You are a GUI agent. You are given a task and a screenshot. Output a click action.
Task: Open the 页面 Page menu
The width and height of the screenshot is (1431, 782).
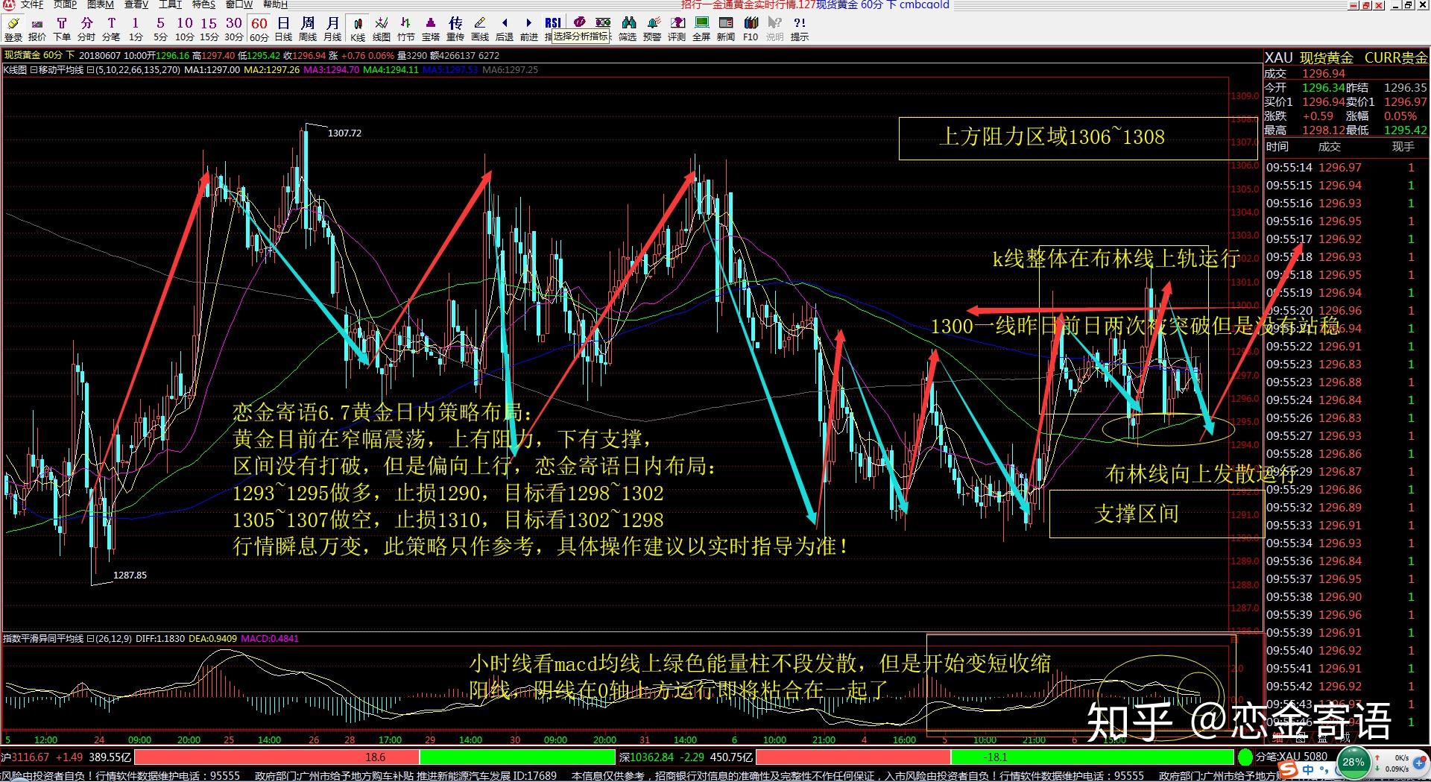pyautogui.click(x=65, y=4)
